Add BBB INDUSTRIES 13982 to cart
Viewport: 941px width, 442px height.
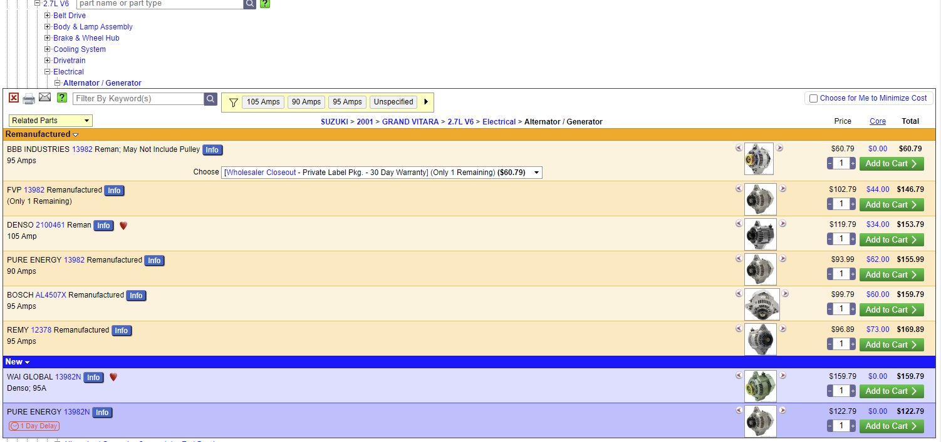pyautogui.click(x=892, y=164)
